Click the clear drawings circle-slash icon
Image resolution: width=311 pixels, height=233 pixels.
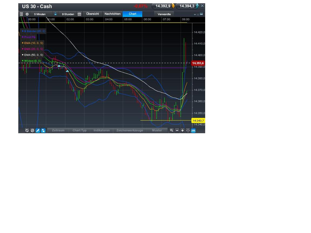[x=32, y=130]
